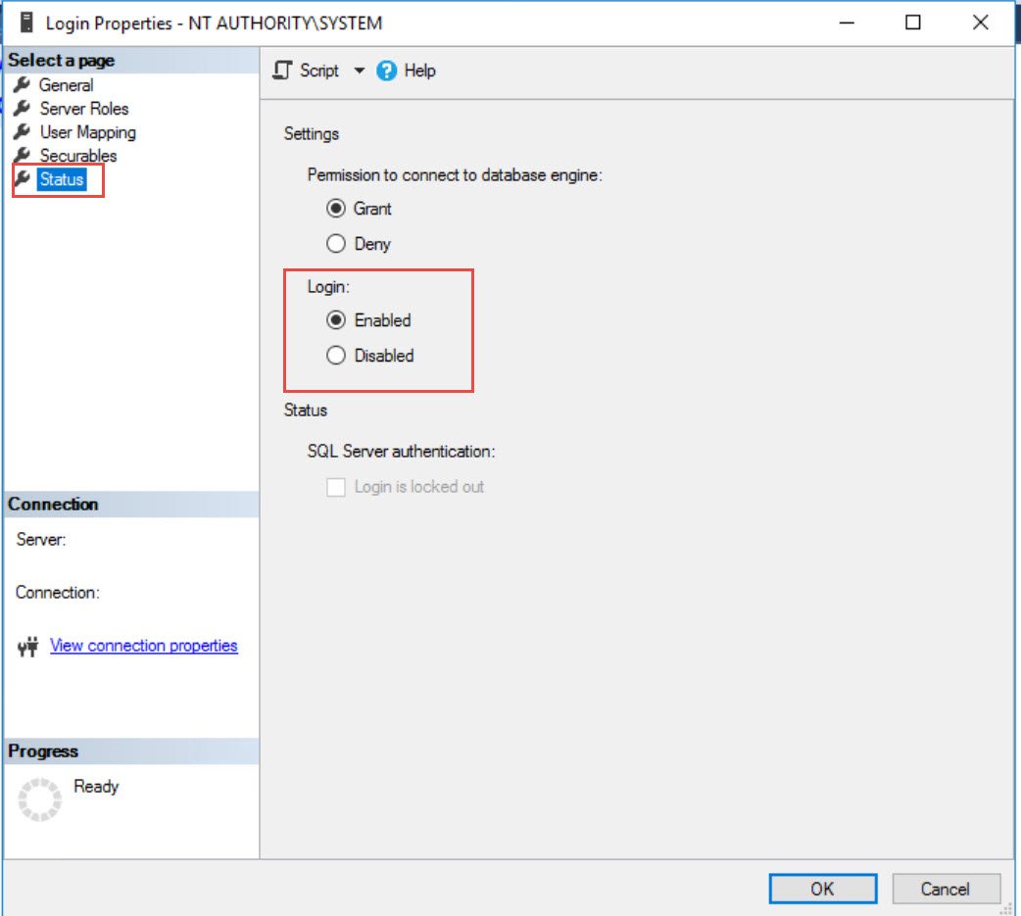The height and width of the screenshot is (916, 1021).
Task: Click the 'Progress' section header
Action: click(43, 751)
